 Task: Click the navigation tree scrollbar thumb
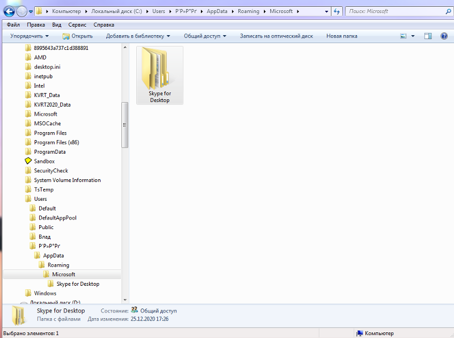125,125
